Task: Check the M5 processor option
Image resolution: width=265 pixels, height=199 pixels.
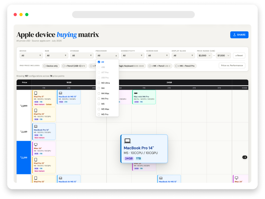Action: [x=99, y=104]
